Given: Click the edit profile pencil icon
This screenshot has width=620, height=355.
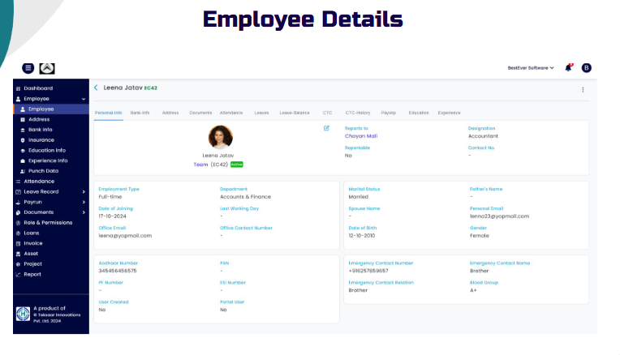Looking at the screenshot, I should pyautogui.click(x=326, y=128).
